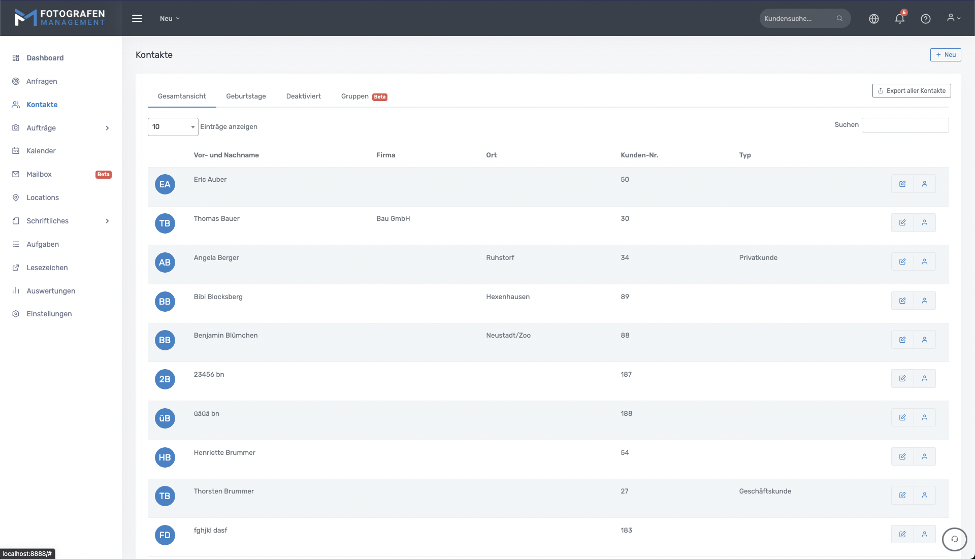Click the Export aller Kontakte button
Viewport: 975px width, 559px height.
pos(911,91)
